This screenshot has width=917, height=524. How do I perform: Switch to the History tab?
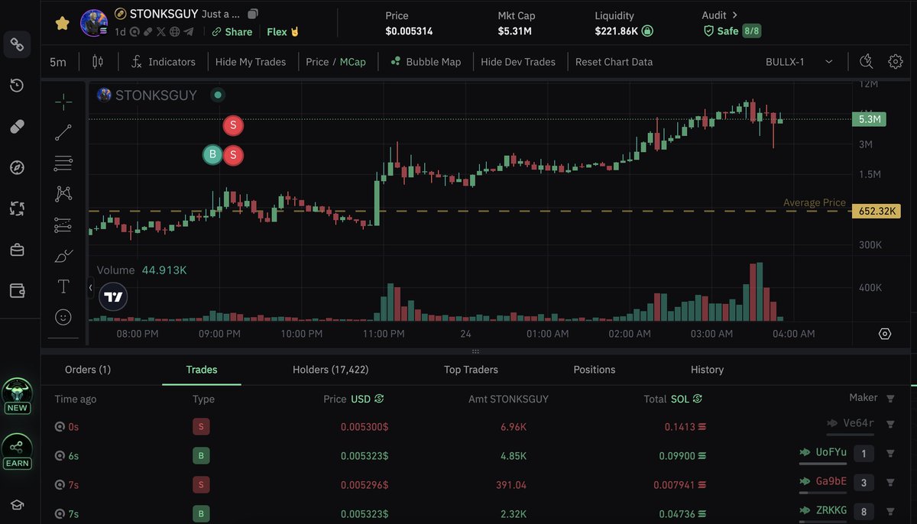pos(707,369)
